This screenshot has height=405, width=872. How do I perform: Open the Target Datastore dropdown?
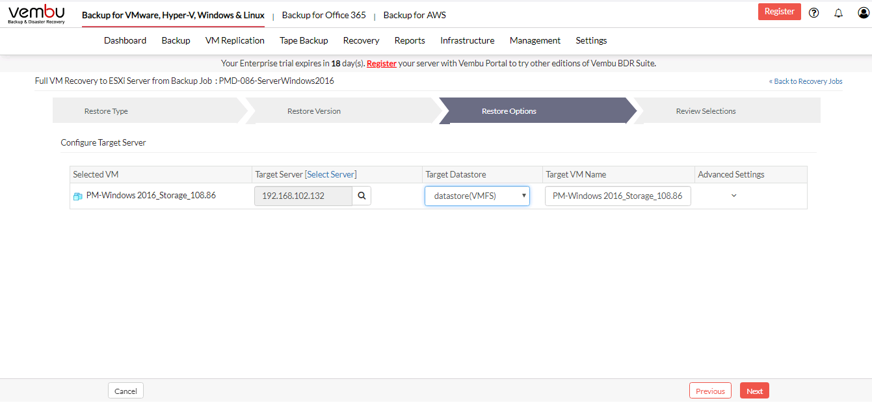(477, 196)
